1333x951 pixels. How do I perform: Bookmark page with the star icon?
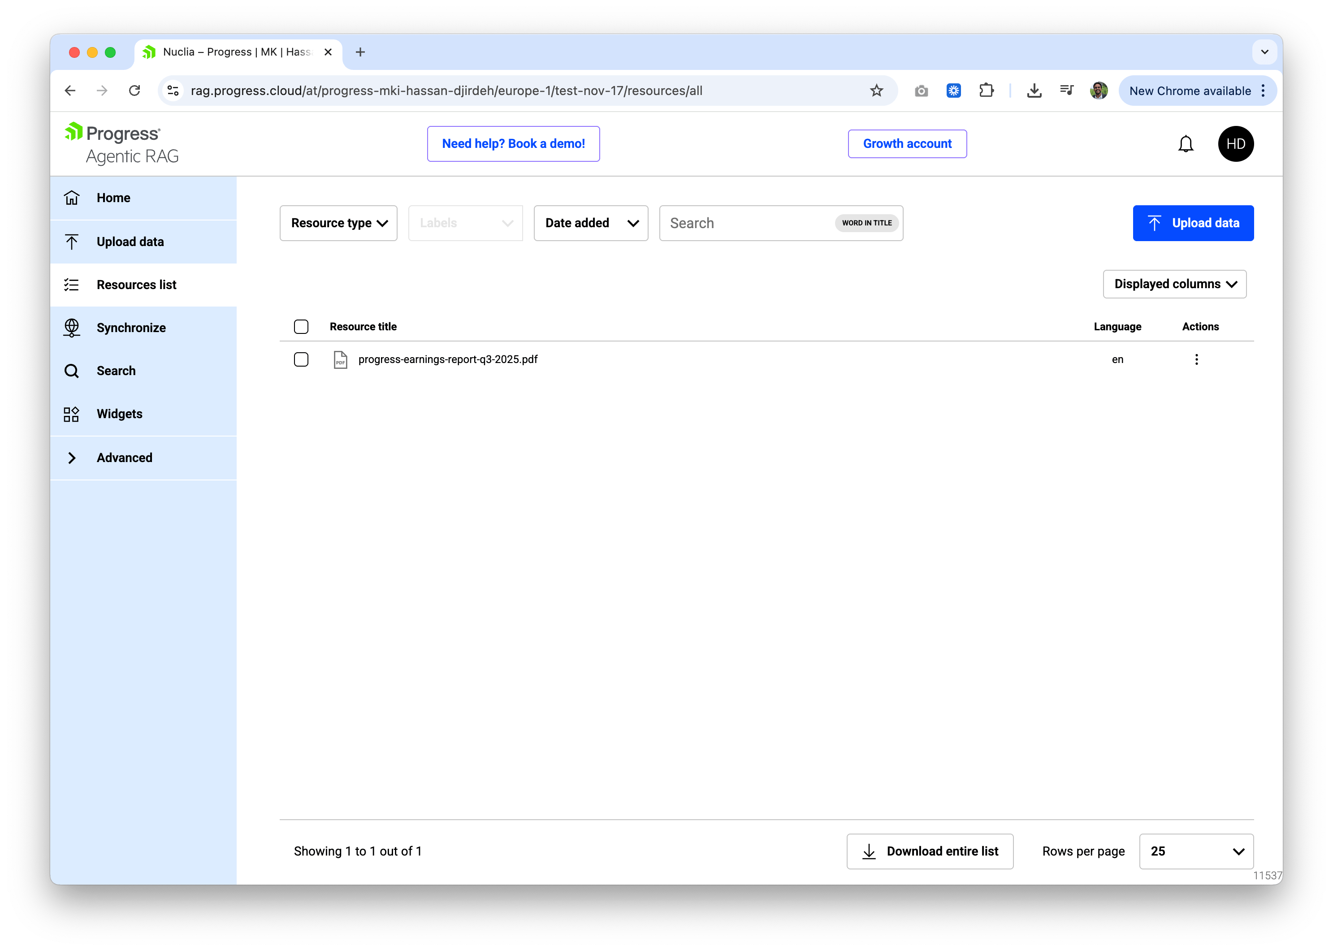(876, 91)
